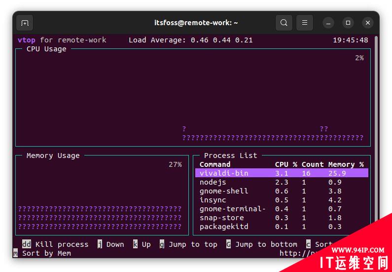Open the terminal hamburger menu
This screenshot has height=272, width=392.
(305, 23)
